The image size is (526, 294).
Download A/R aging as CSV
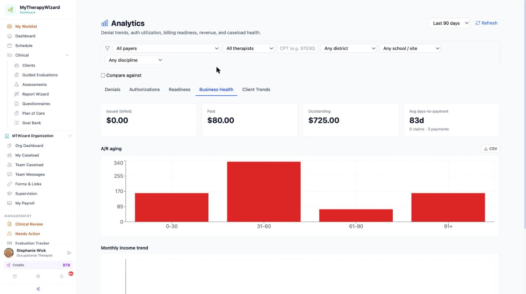490,148
